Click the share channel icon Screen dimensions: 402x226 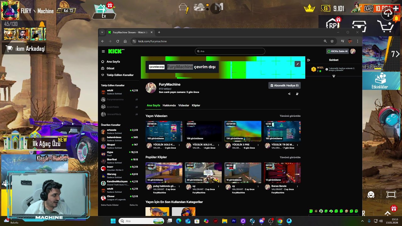pyautogui.click(x=289, y=94)
